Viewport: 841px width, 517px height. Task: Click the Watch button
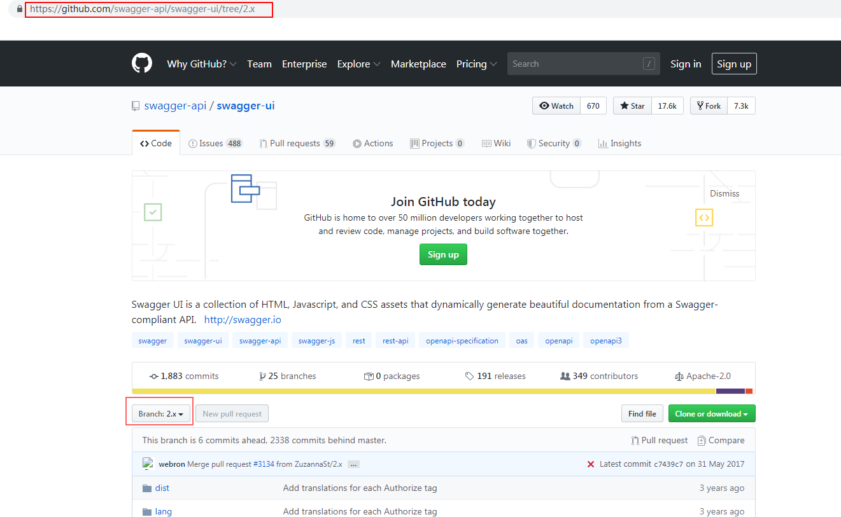[556, 106]
